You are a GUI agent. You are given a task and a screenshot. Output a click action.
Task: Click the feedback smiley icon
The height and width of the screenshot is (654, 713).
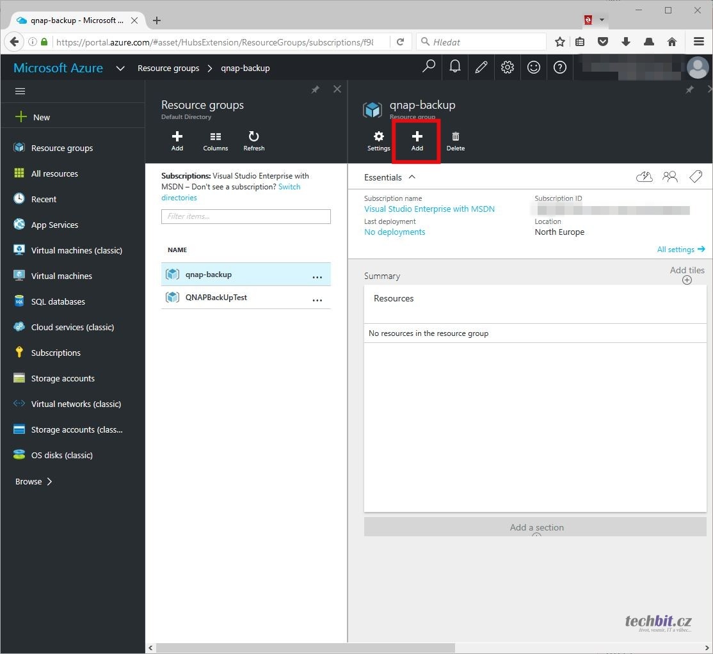[x=534, y=67]
